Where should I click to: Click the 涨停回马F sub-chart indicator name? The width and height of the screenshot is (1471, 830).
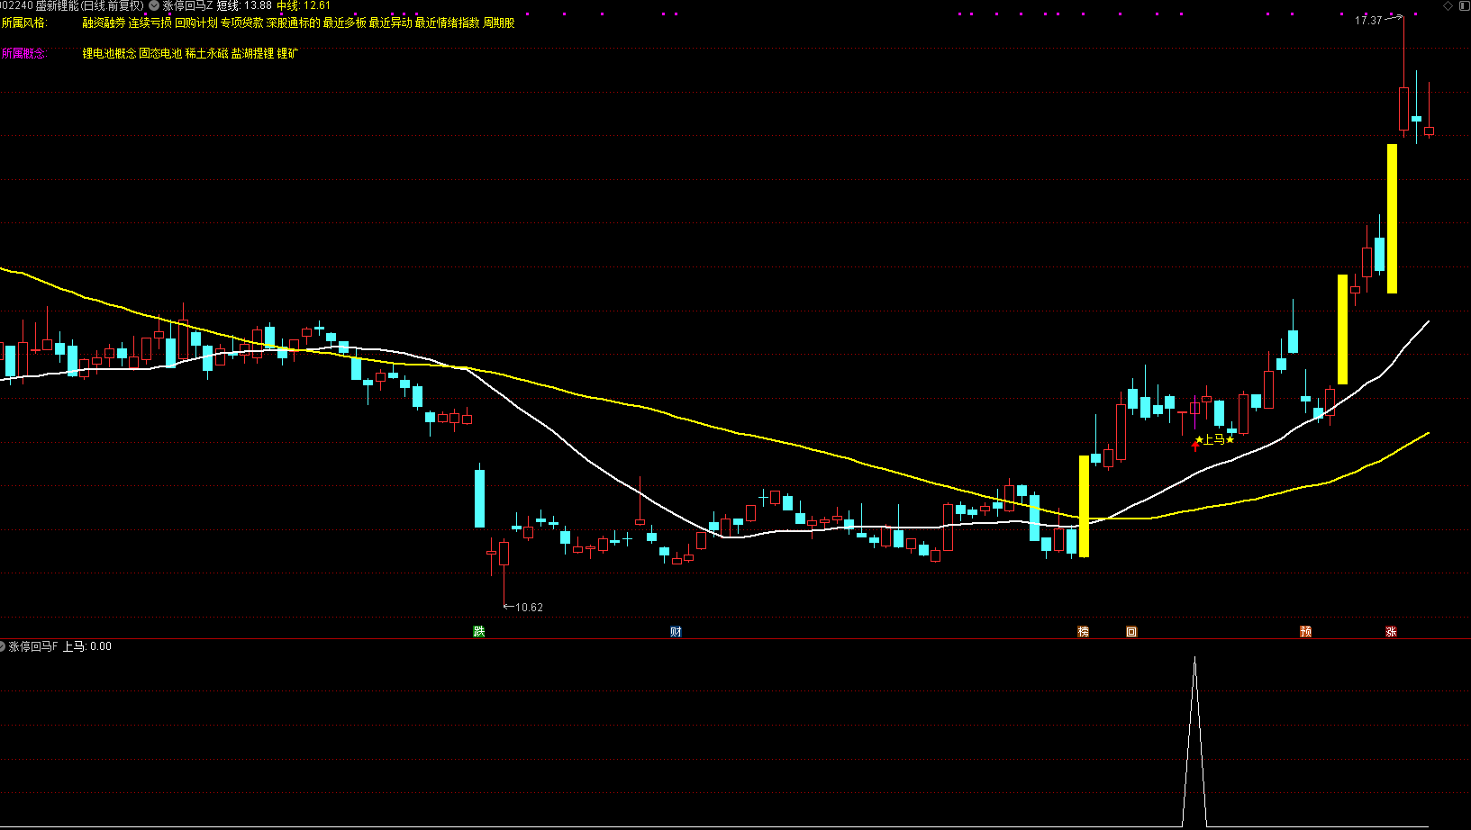33,646
